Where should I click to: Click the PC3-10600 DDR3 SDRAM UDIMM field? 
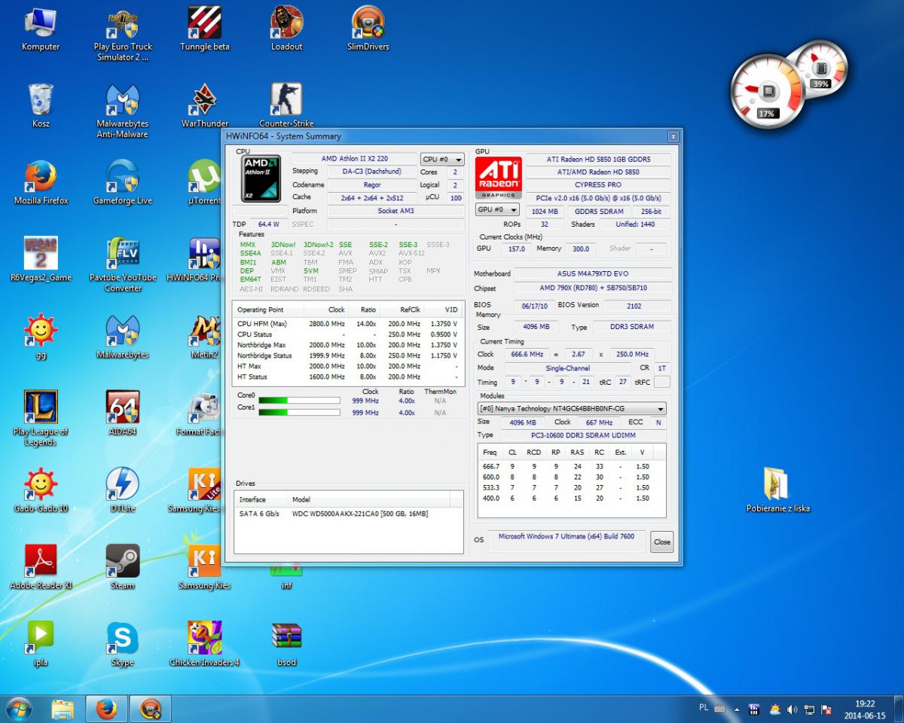(583, 435)
